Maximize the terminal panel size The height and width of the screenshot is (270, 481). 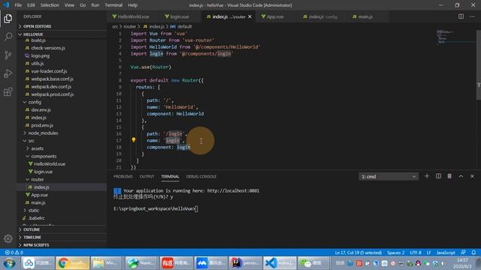pyautogui.click(x=461, y=176)
